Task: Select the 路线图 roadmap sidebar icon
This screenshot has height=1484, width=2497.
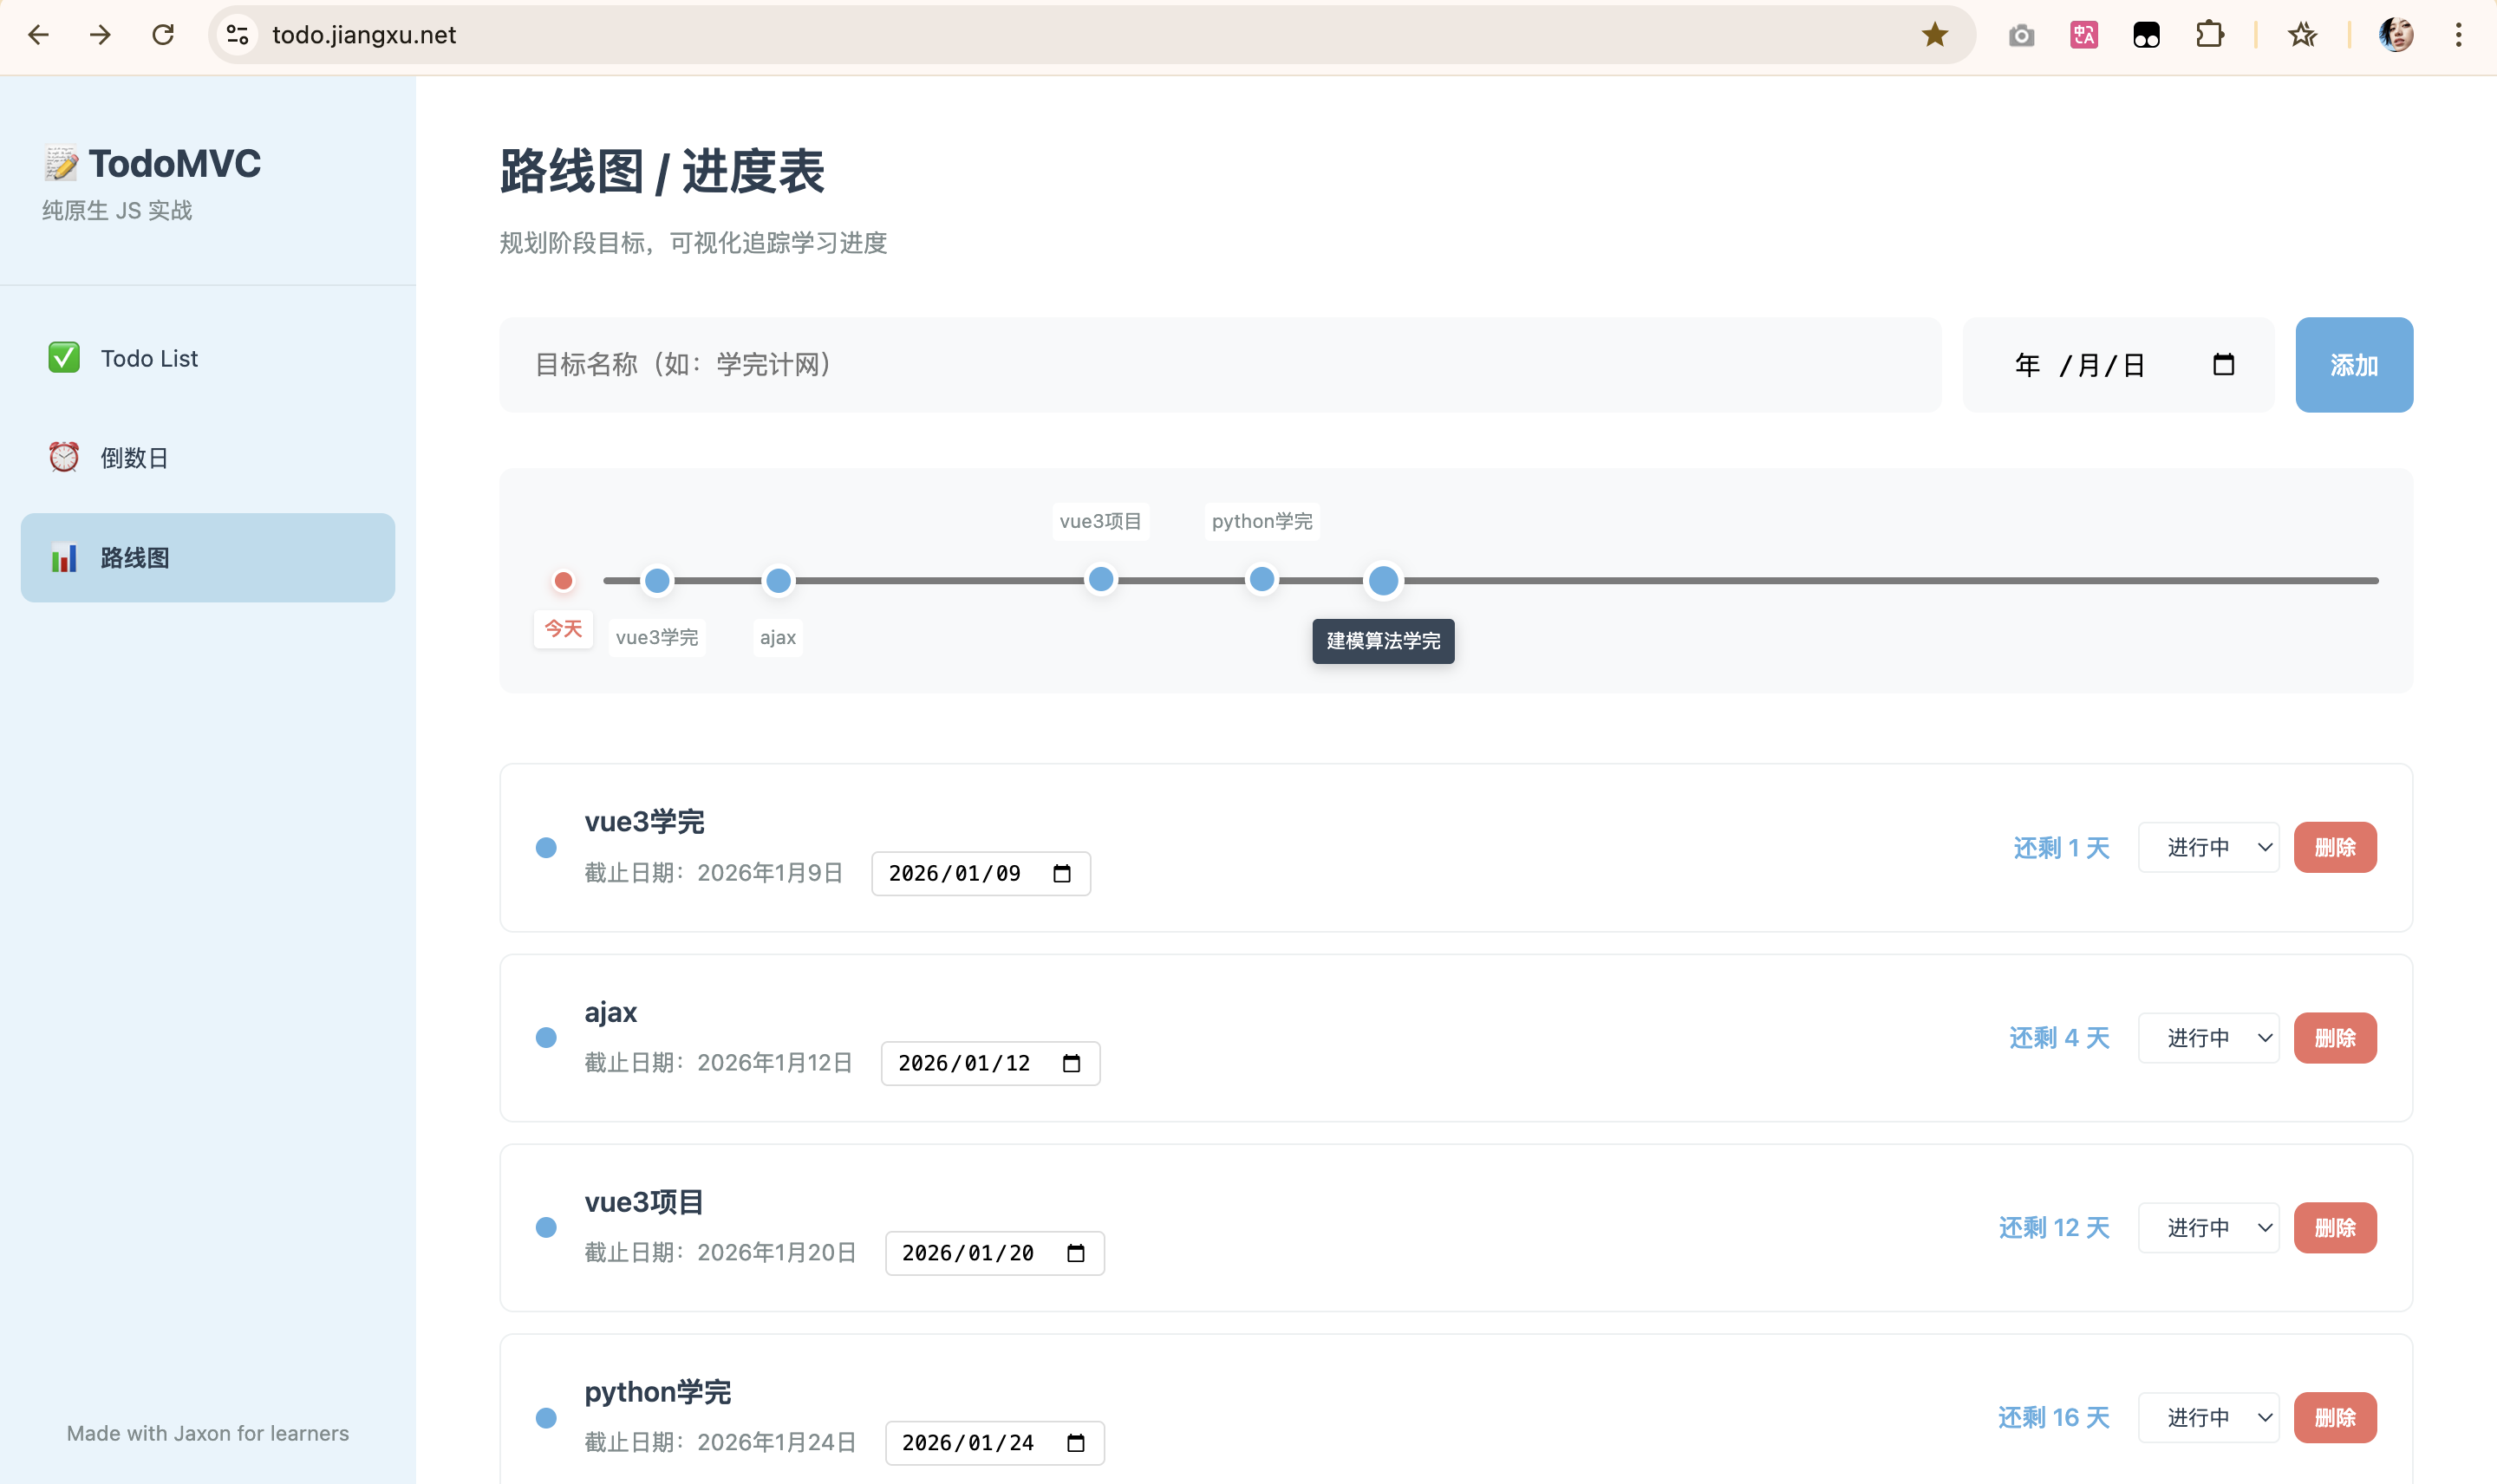Action: pos(65,557)
